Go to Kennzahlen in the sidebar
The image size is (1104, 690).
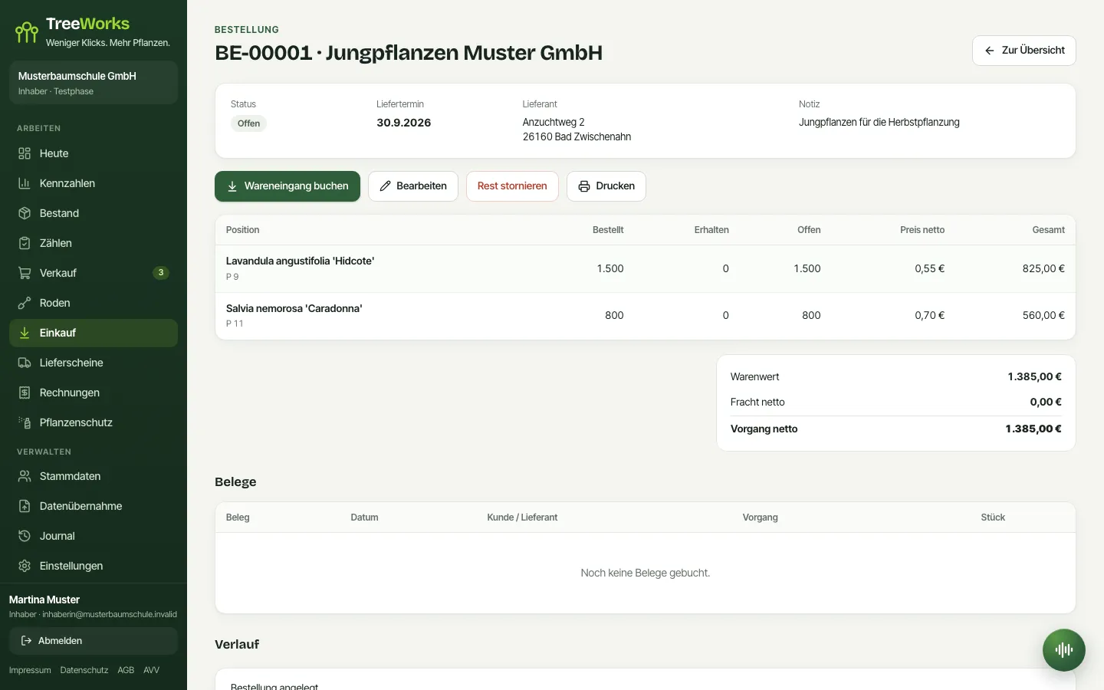pos(94,183)
